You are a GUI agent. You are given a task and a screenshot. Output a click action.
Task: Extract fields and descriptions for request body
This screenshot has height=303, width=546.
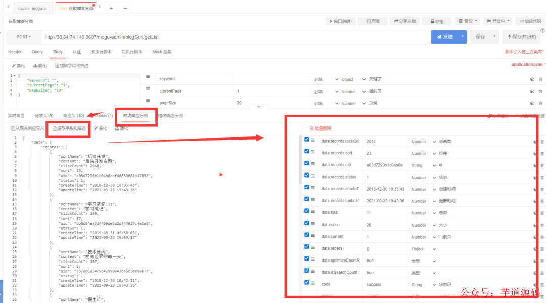pos(72,65)
